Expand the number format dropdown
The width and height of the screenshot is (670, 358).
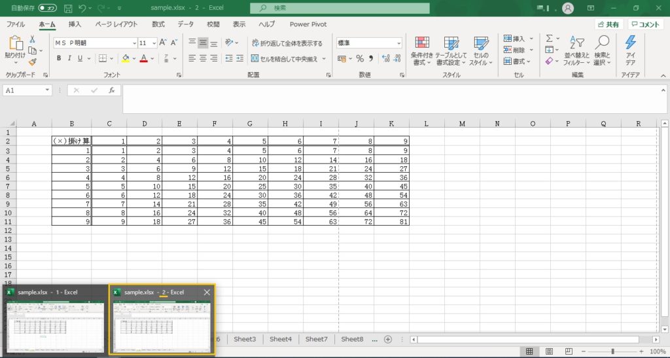398,43
